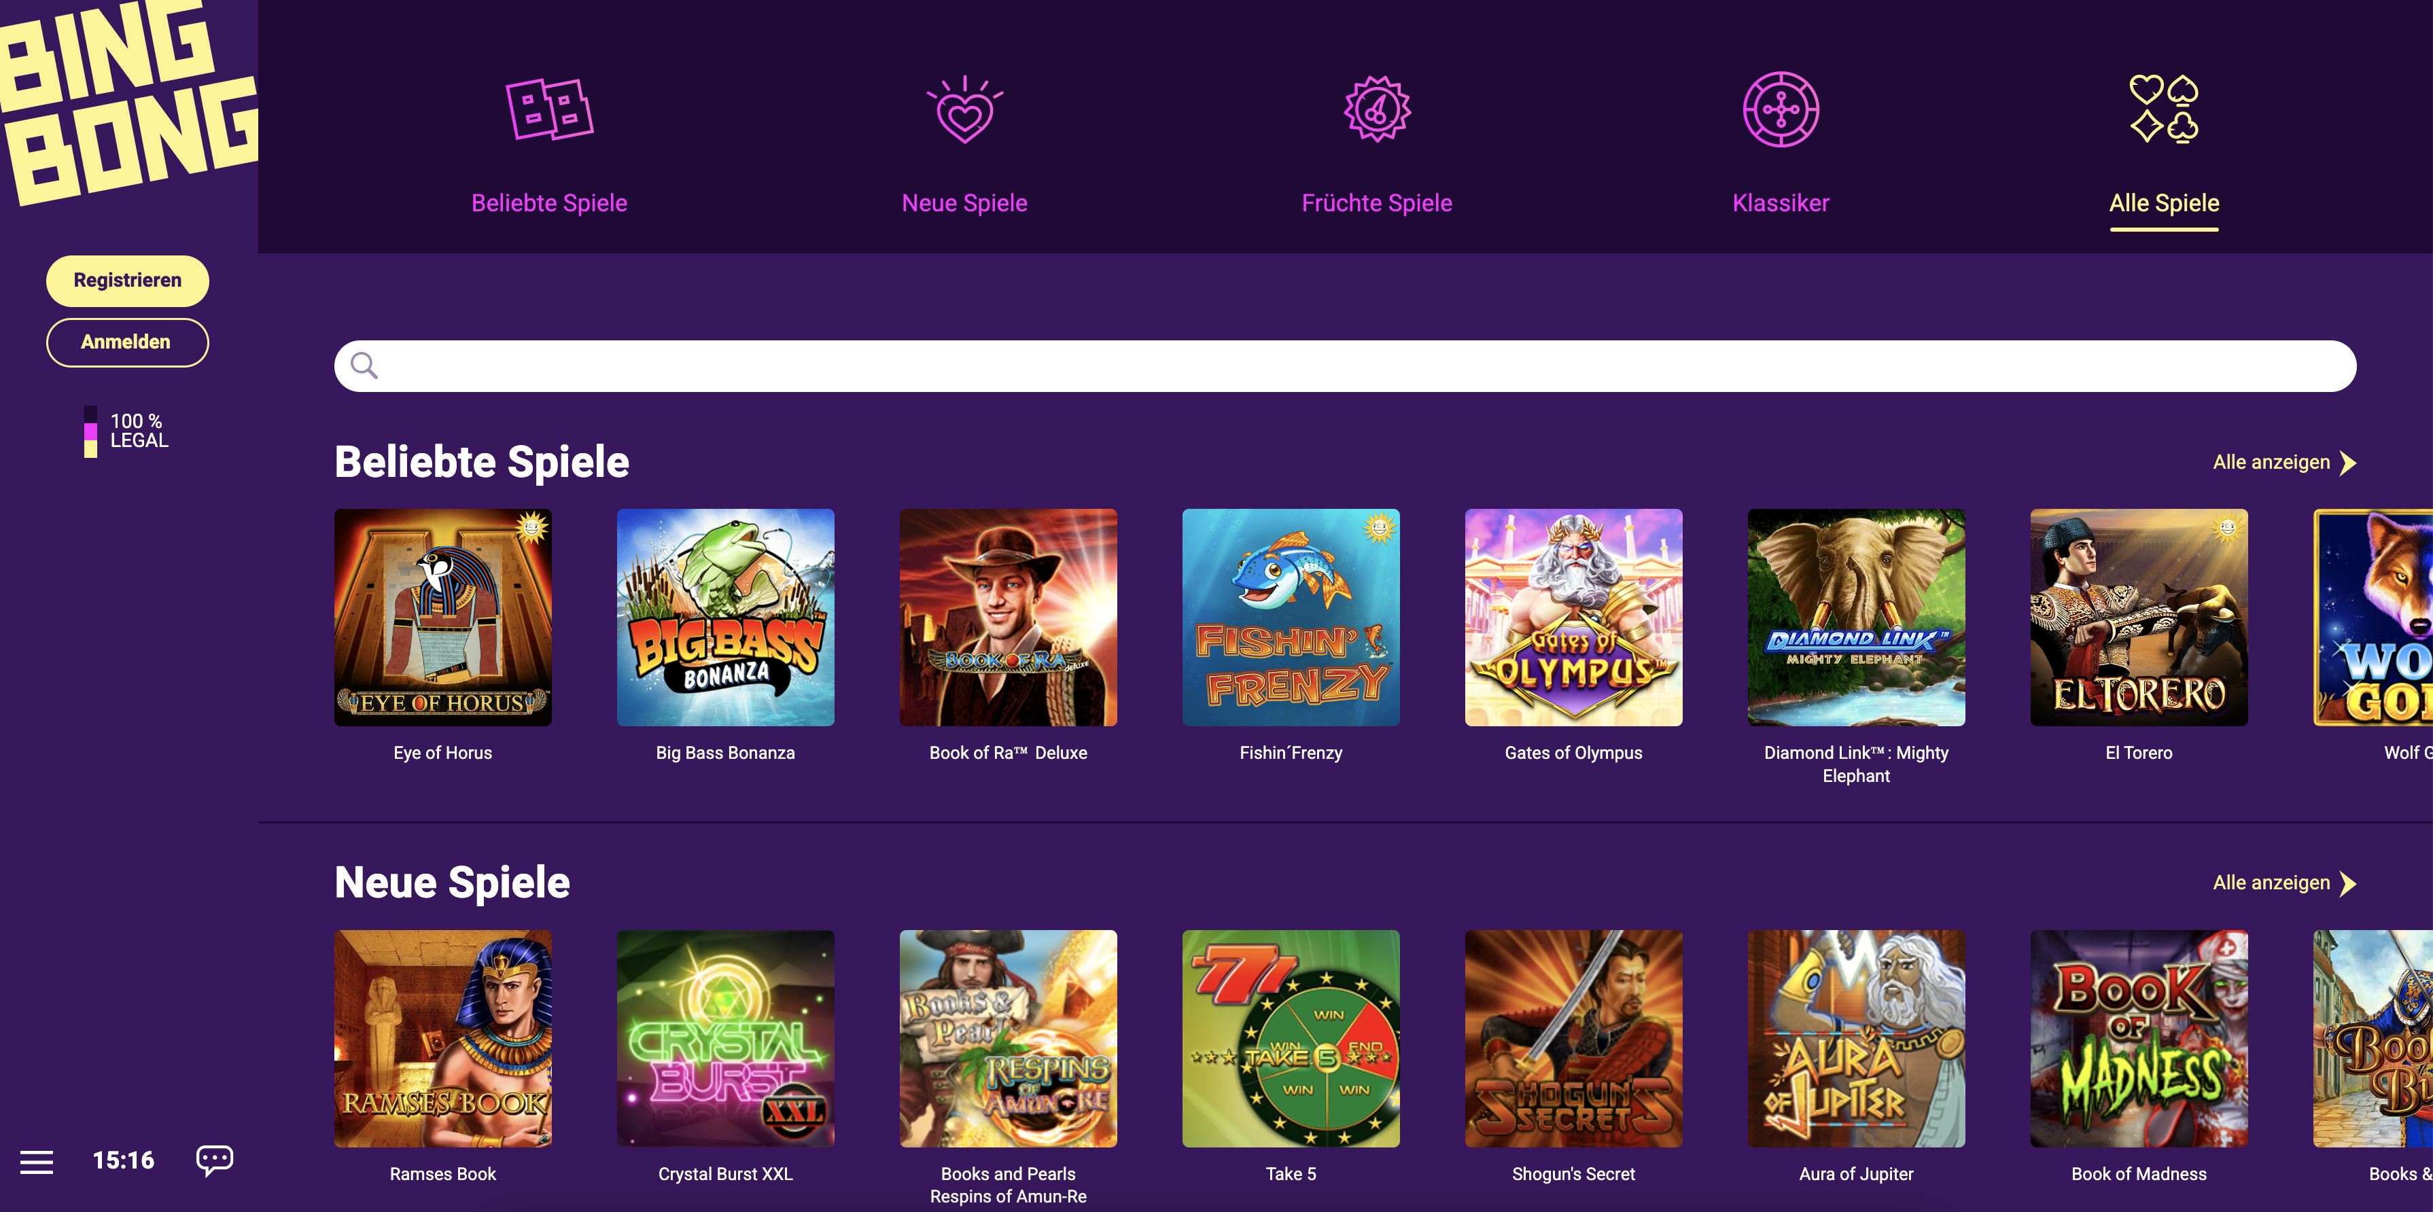Click the Take 5 title text
This screenshot has height=1212, width=2433.
(1290, 1174)
